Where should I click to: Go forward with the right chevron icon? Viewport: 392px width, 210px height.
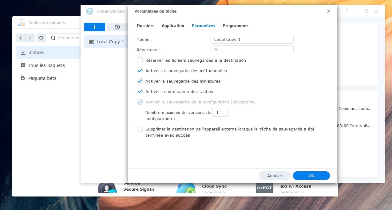30,38
